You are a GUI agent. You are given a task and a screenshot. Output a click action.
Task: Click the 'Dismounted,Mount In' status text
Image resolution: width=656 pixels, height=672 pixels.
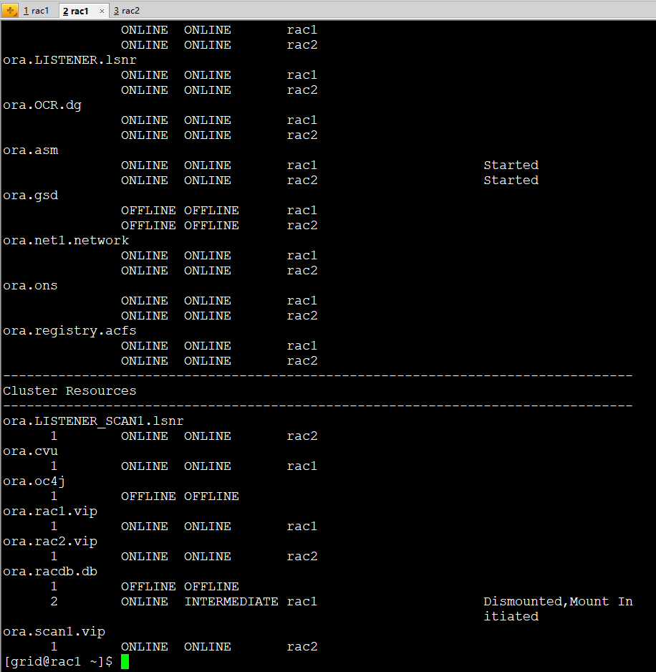point(559,602)
